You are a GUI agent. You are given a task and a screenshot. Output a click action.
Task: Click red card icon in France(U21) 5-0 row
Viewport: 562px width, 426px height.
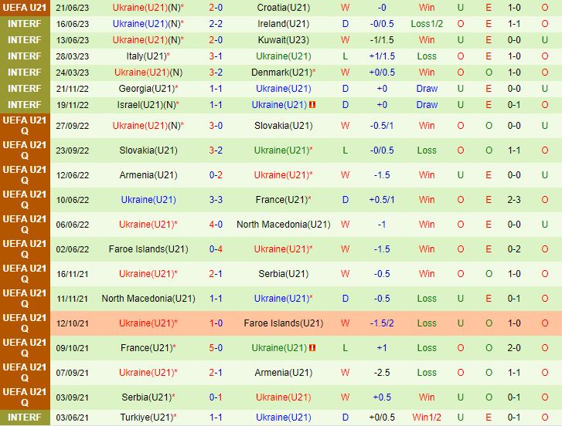312,348
